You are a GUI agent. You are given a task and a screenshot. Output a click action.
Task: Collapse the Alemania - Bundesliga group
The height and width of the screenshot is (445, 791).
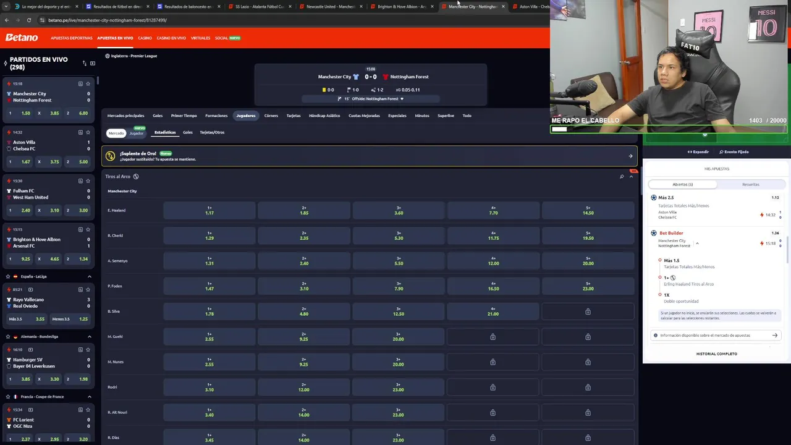(x=89, y=337)
